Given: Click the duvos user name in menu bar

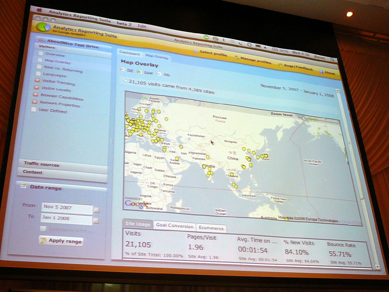Looking at the screenshot, I should 319,57.
